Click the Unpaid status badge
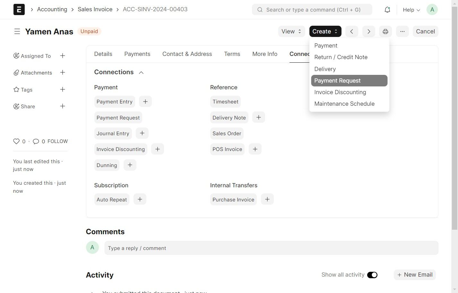Image resolution: width=458 pixels, height=293 pixels. (x=89, y=31)
